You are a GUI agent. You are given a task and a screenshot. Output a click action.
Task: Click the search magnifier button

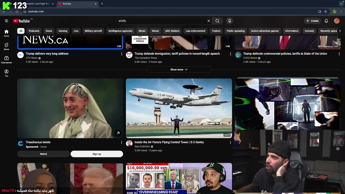[217, 21]
